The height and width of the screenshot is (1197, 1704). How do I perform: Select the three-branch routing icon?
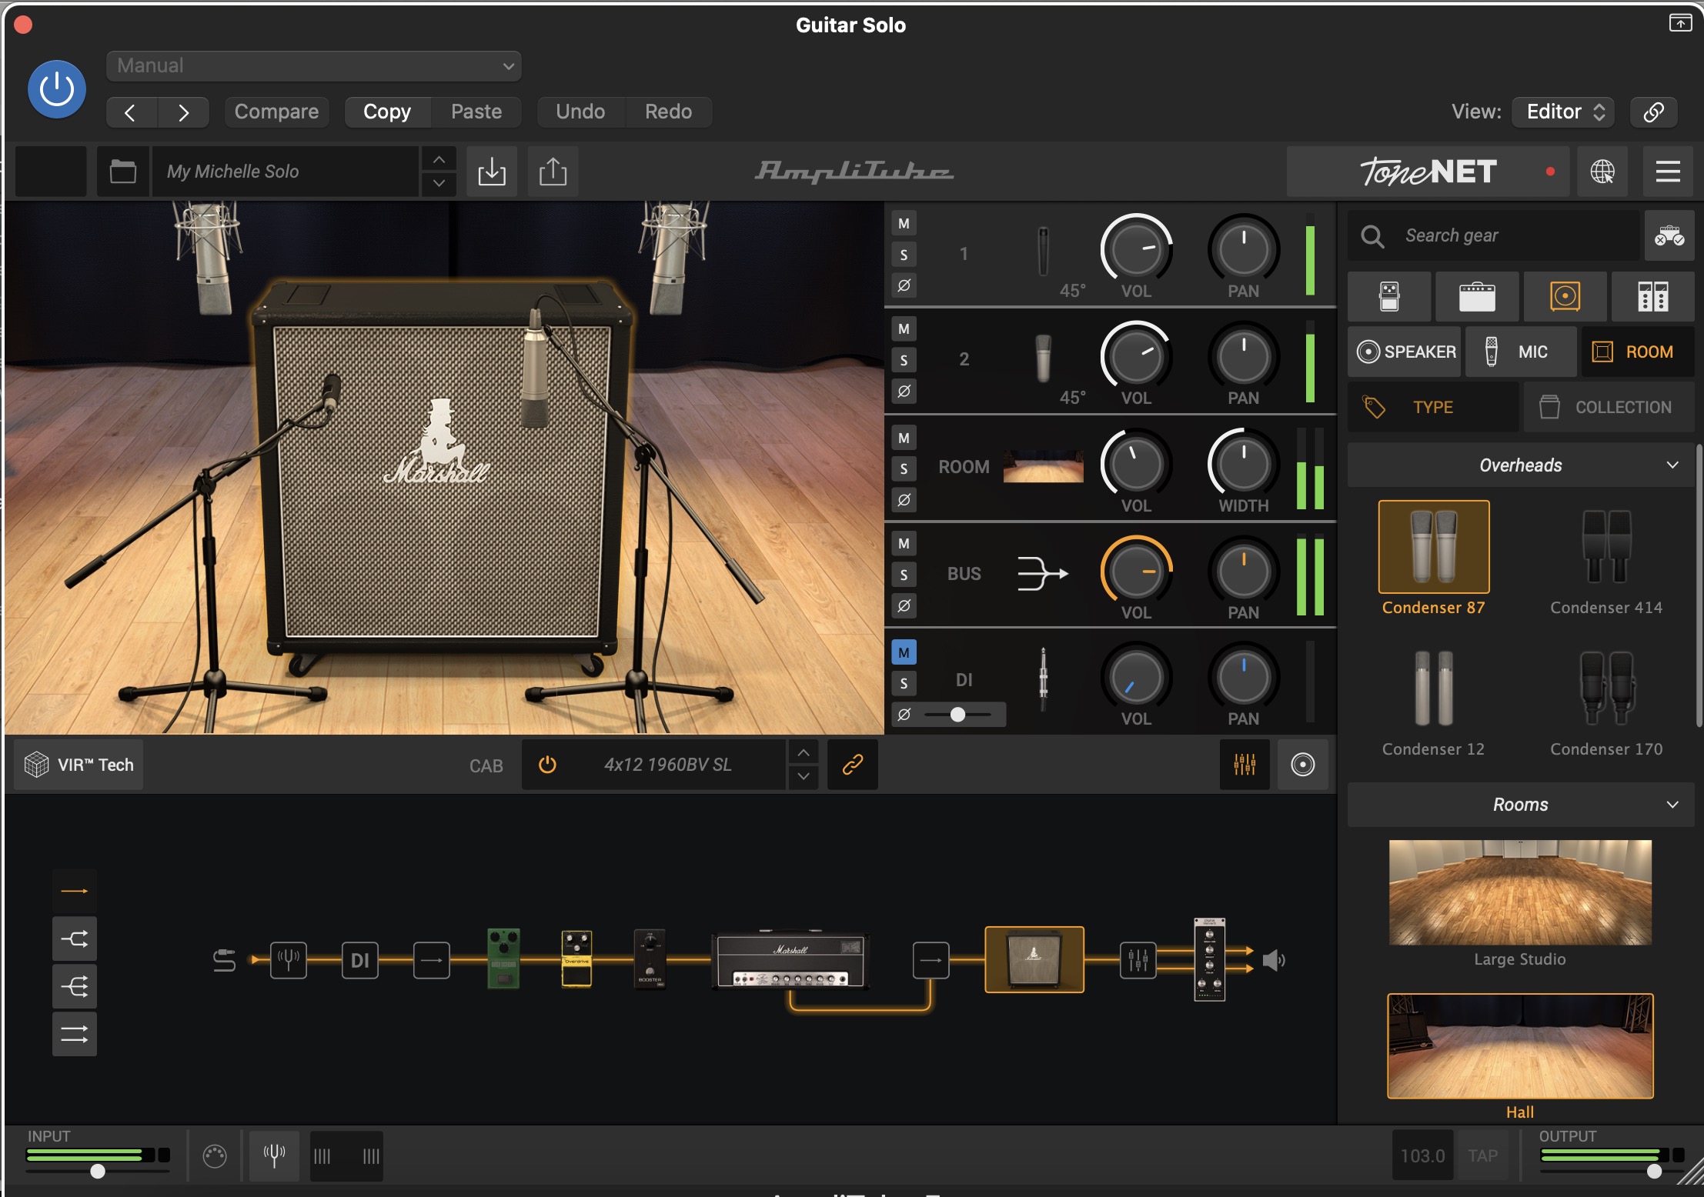click(x=75, y=986)
